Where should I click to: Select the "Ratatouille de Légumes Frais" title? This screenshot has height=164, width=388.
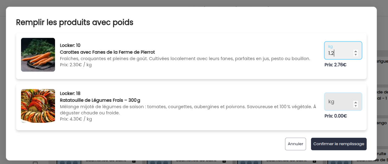point(100,100)
